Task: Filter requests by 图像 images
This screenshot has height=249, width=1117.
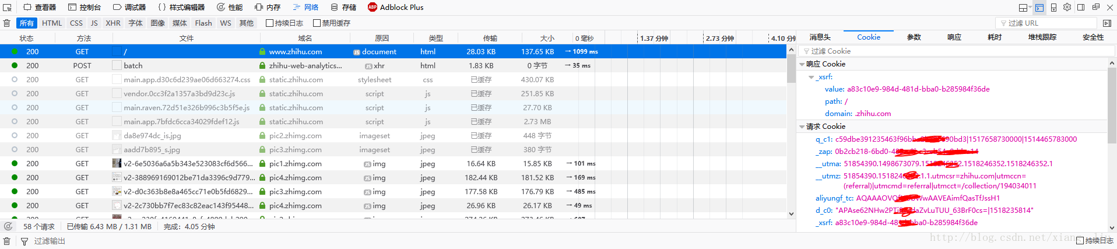Action: (158, 23)
